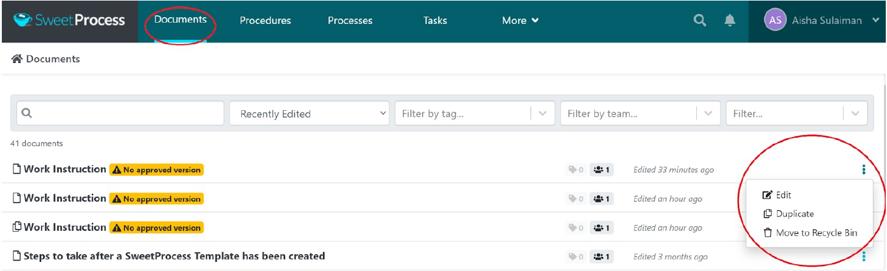Viewport: 887px width, 271px height.
Task: Click the tag count icon on second document
Action: point(576,199)
